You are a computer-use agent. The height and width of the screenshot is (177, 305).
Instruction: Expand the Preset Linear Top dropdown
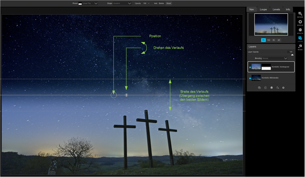click(96, 3)
